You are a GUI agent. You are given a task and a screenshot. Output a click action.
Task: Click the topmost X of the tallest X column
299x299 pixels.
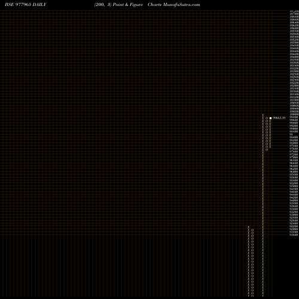pyautogui.click(x=263, y=115)
